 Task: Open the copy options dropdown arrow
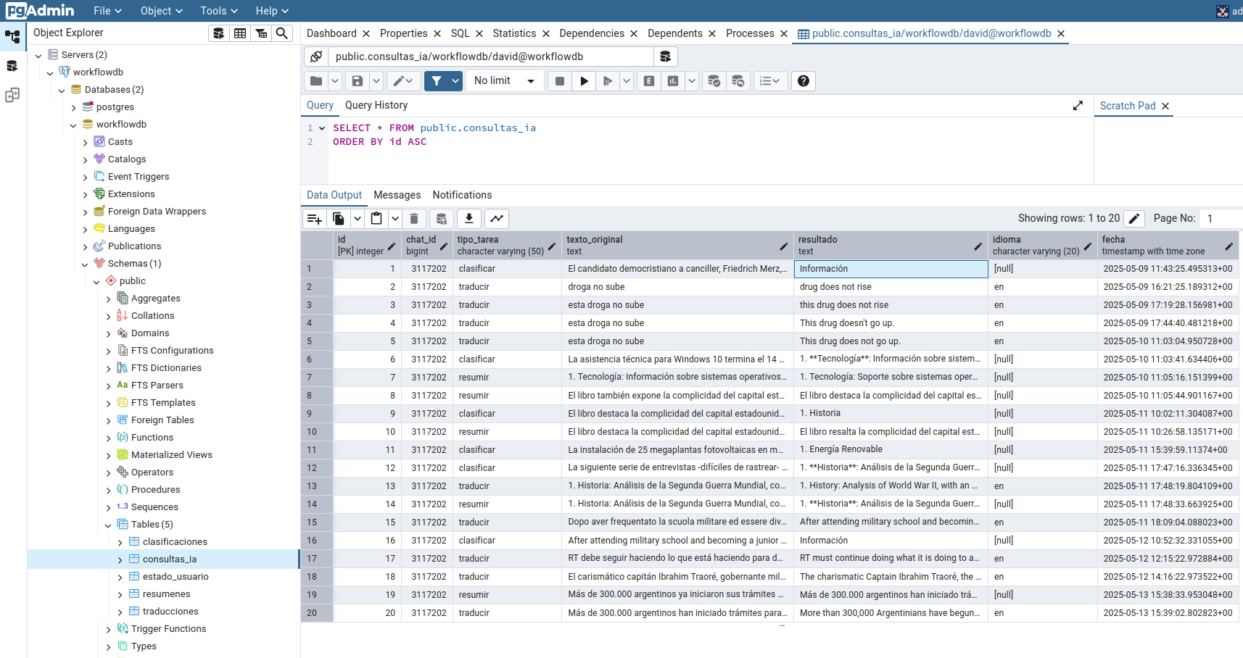coord(358,219)
